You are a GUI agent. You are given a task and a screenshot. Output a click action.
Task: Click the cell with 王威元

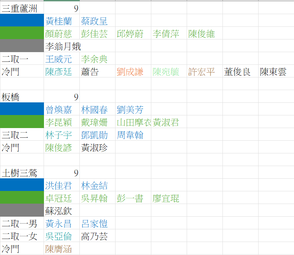click(62, 58)
